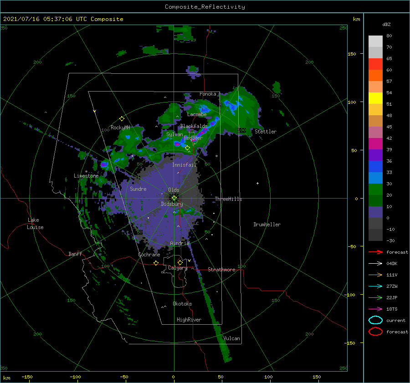The height and width of the screenshot is (383, 410).
Task: Click the blue swatch between 36 and 33 dBZ
Action: click(375, 167)
